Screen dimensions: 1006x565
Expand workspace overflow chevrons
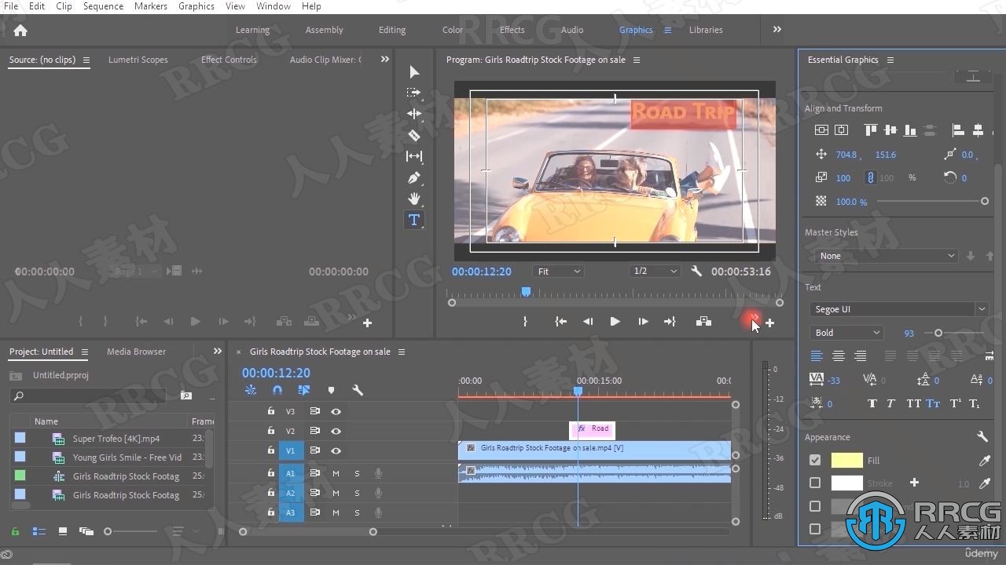pyautogui.click(x=777, y=30)
